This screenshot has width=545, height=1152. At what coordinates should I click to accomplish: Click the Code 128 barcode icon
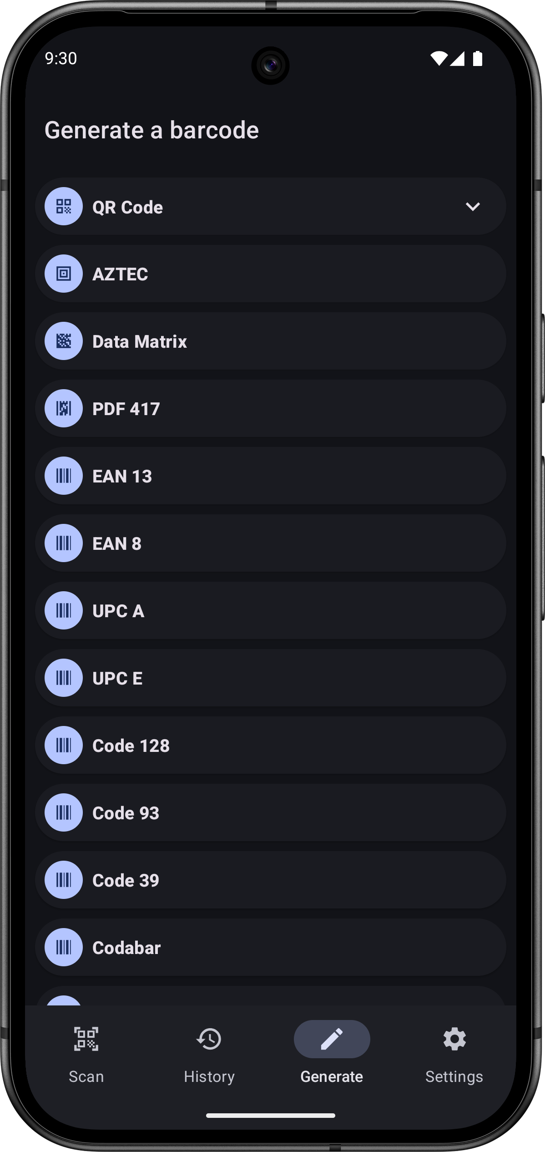64,746
